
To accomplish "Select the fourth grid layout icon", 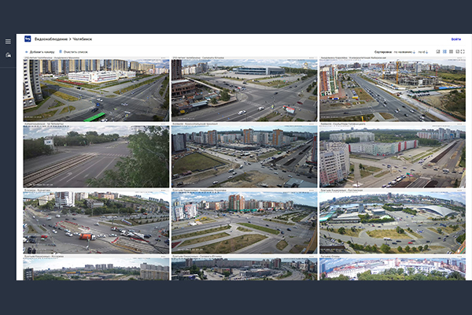I will pos(457,52).
